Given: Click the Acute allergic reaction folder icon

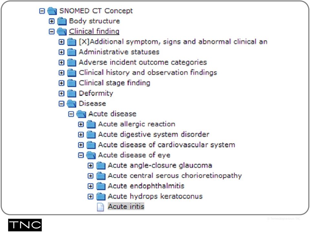Looking at the screenshot, I should pos(91,124).
